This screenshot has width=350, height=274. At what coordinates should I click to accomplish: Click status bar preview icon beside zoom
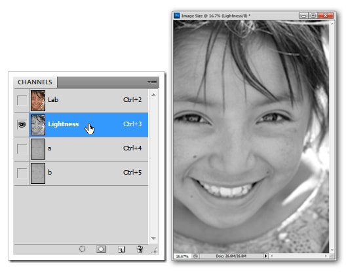pyautogui.click(x=195, y=256)
